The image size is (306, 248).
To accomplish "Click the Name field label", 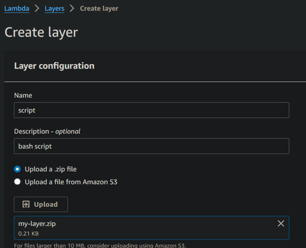I will pos(23,95).
